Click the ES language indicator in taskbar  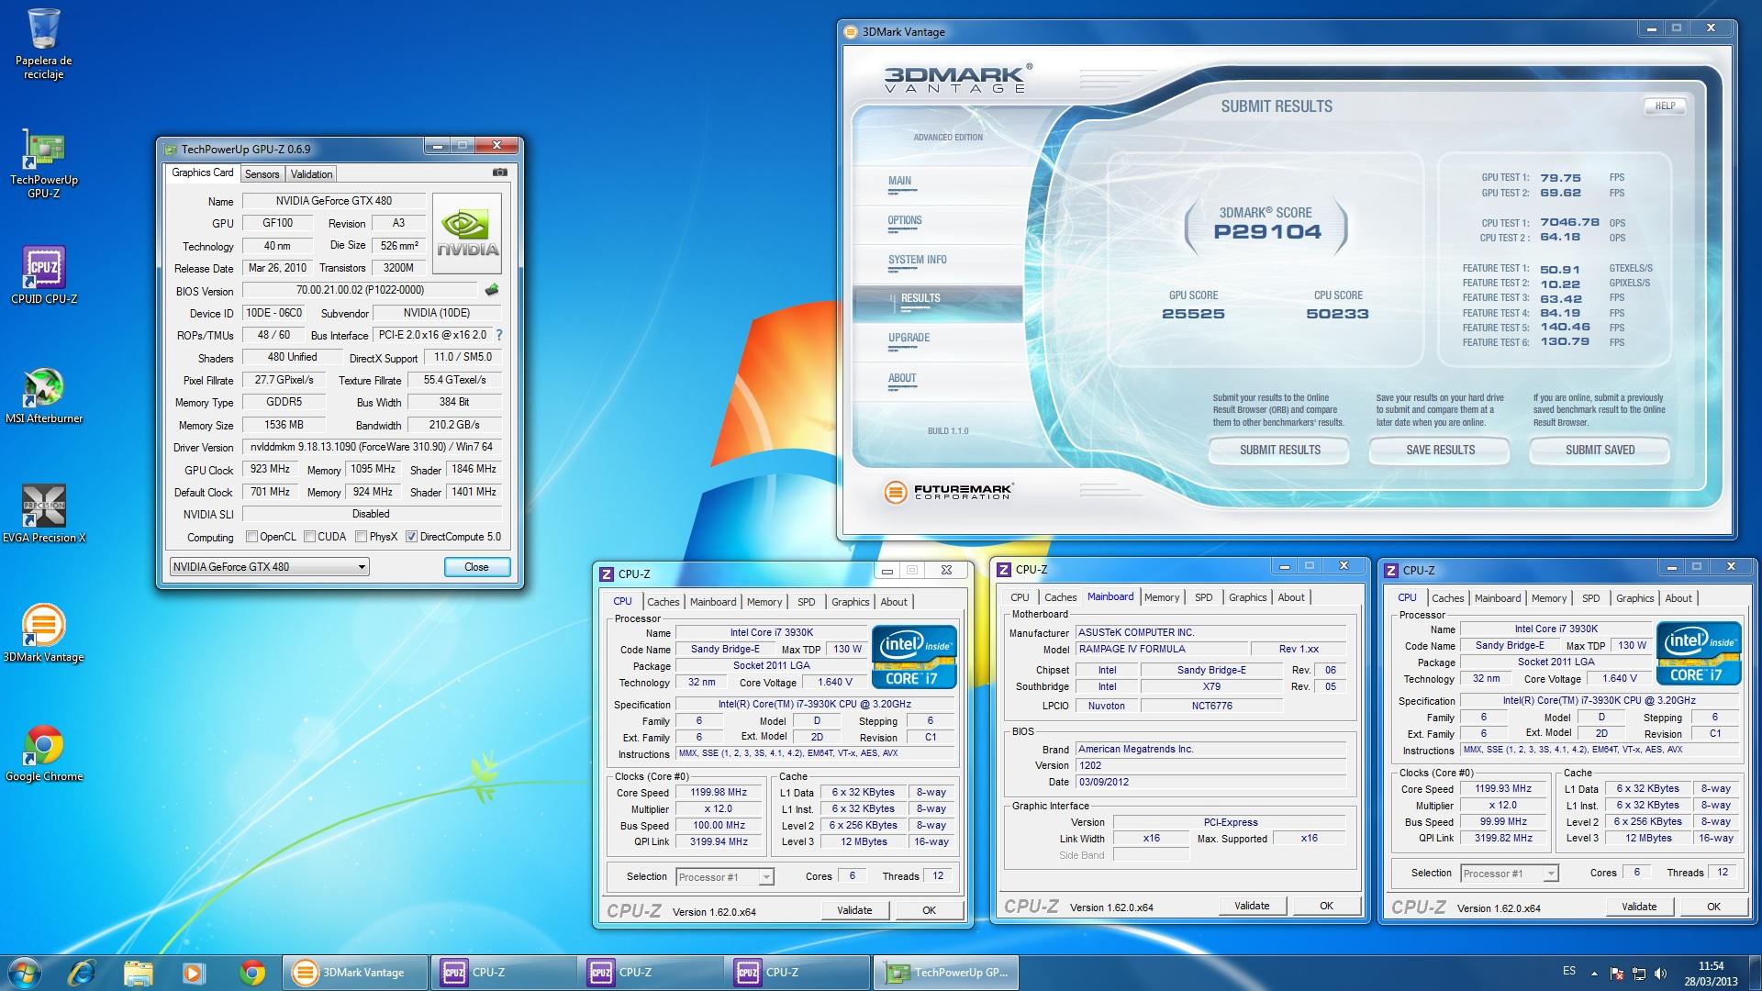(x=1569, y=971)
